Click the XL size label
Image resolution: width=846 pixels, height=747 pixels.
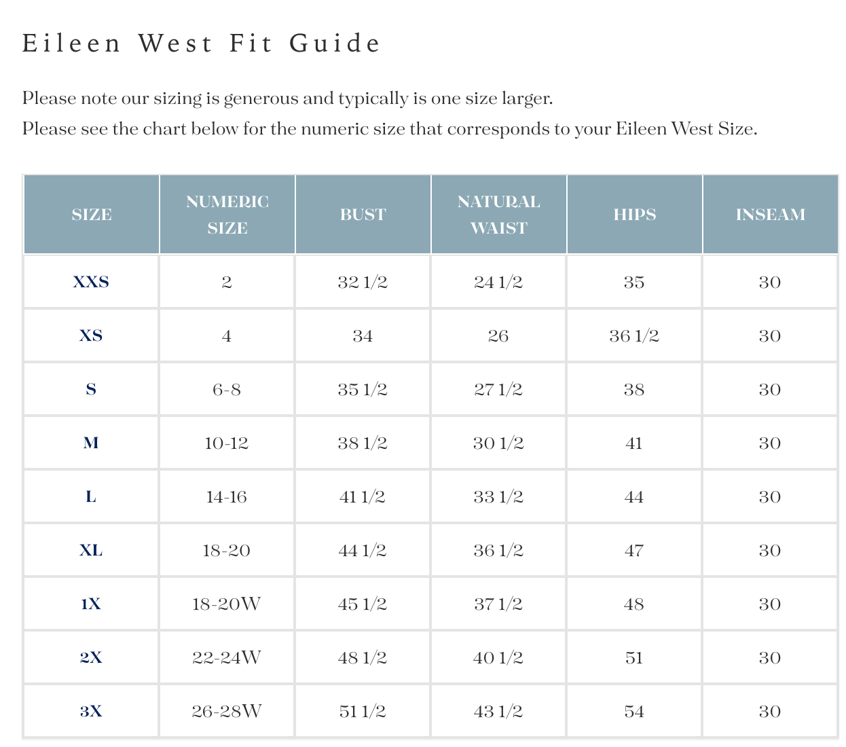coord(91,550)
